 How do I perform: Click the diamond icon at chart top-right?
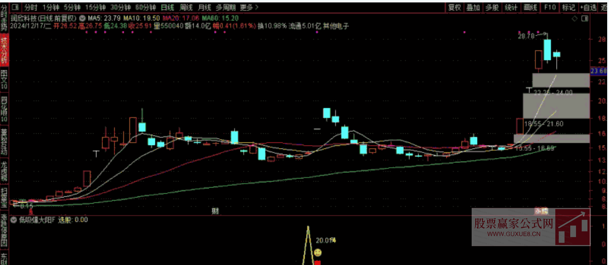click(574, 18)
